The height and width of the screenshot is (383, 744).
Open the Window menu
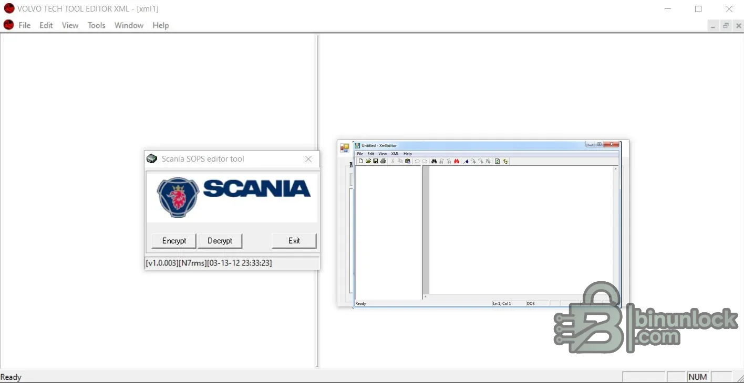(x=129, y=25)
